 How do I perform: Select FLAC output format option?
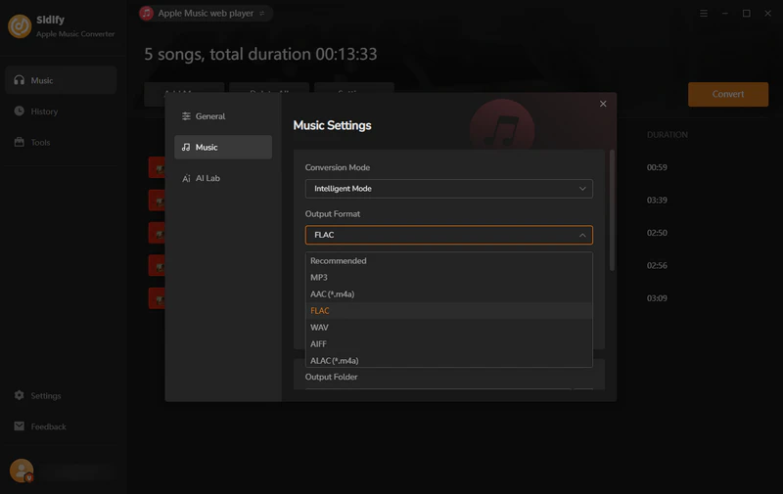449,310
